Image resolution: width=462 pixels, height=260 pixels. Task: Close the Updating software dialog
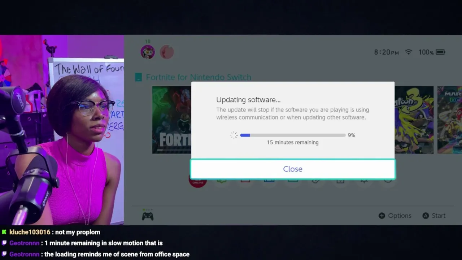click(x=293, y=169)
